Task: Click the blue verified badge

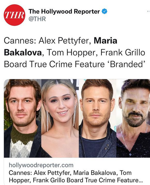Action: (104, 12)
